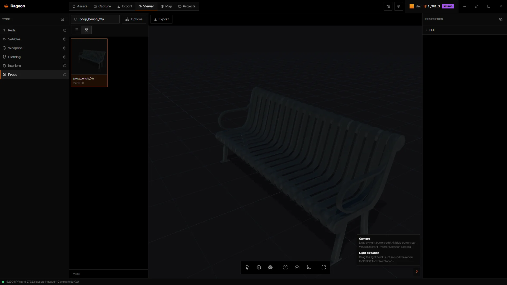Expand the FILE properties section
Viewport: 507px width, 285px height.
click(465, 30)
